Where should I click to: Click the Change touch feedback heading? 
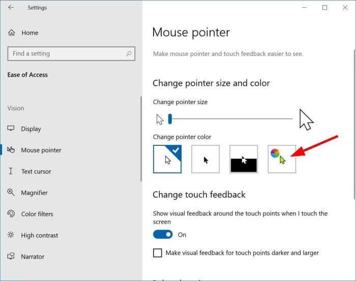click(199, 195)
